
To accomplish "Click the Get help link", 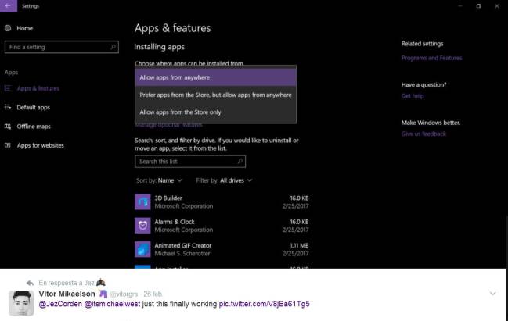I will 413,96.
